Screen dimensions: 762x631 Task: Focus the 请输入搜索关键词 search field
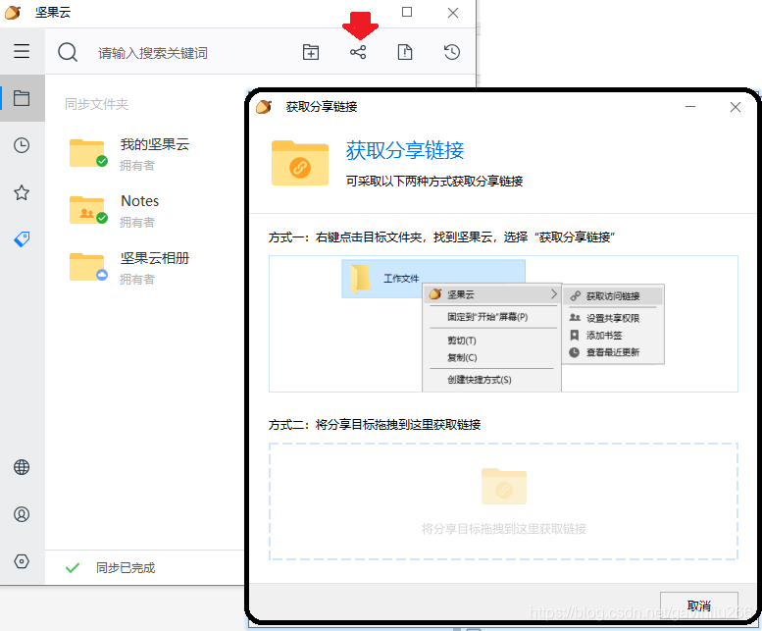[153, 53]
